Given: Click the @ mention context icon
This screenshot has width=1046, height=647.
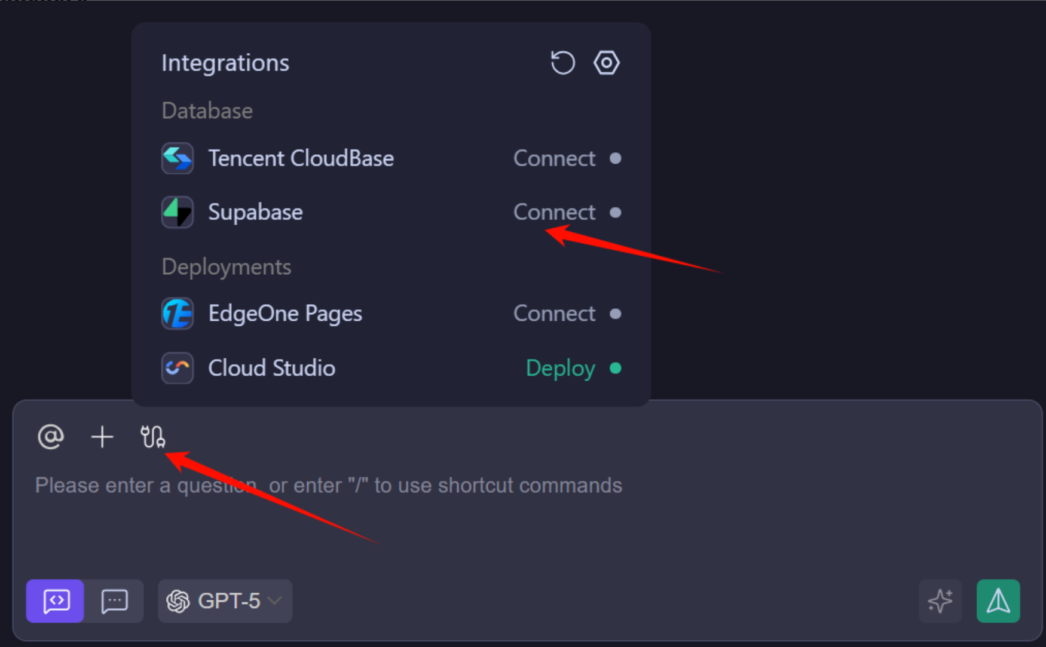Looking at the screenshot, I should click(51, 437).
